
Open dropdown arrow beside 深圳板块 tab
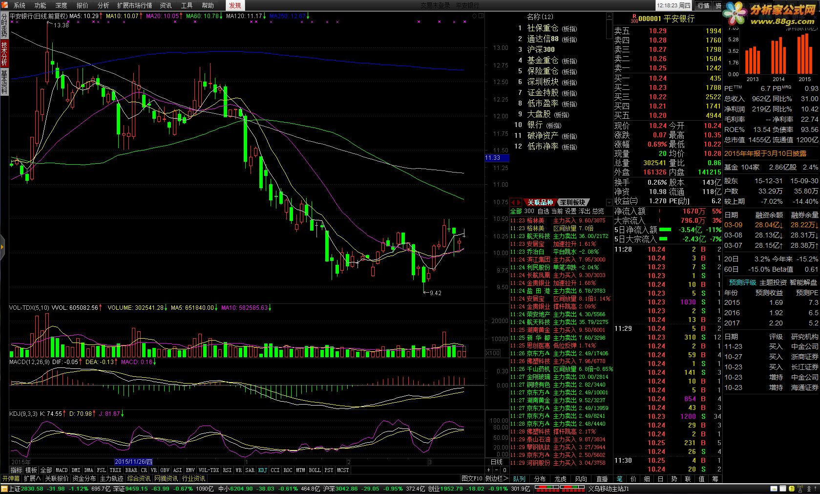coord(609,202)
